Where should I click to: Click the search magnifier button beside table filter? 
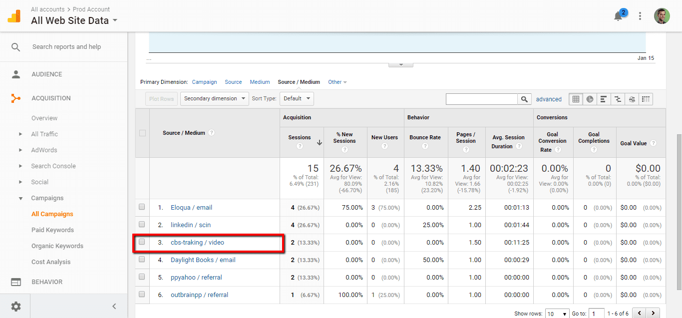pyautogui.click(x=524, y=99)
